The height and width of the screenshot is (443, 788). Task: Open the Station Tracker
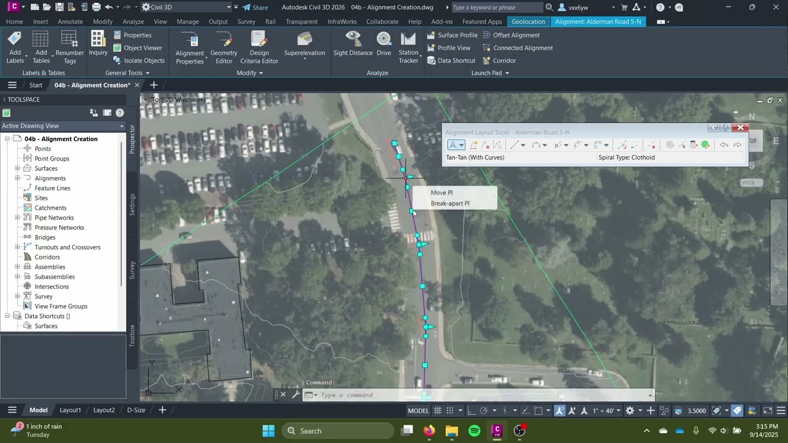click(x=408, y=47)
